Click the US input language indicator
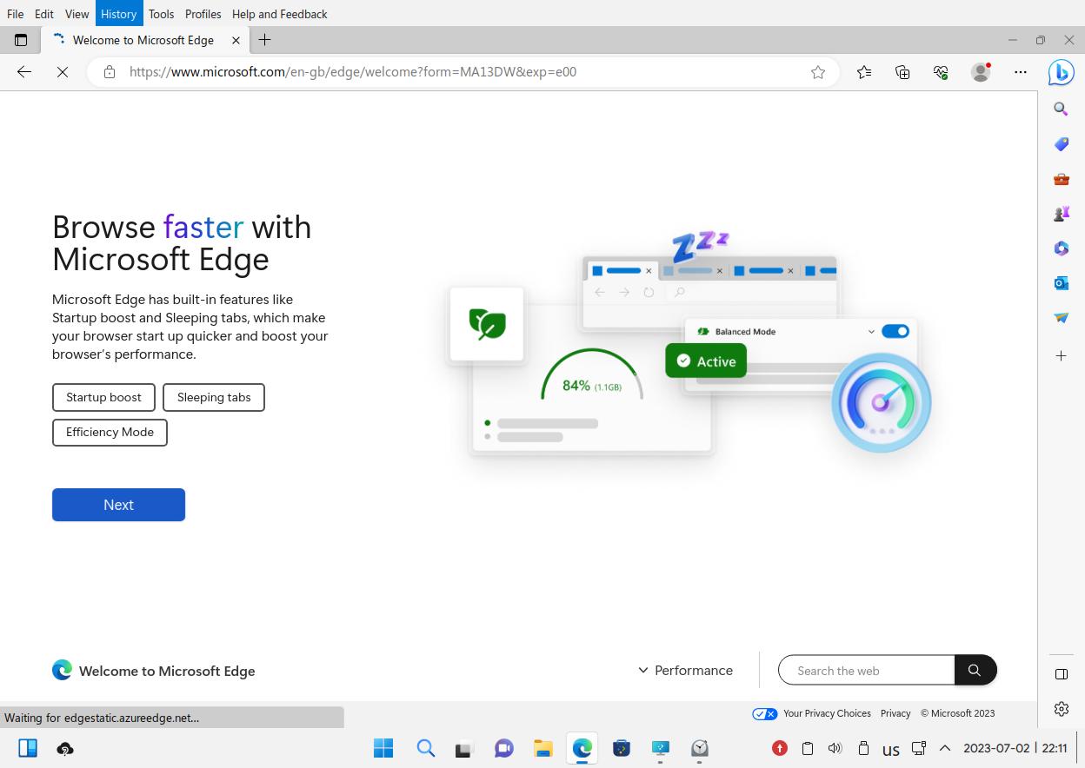 click(890, 749)
